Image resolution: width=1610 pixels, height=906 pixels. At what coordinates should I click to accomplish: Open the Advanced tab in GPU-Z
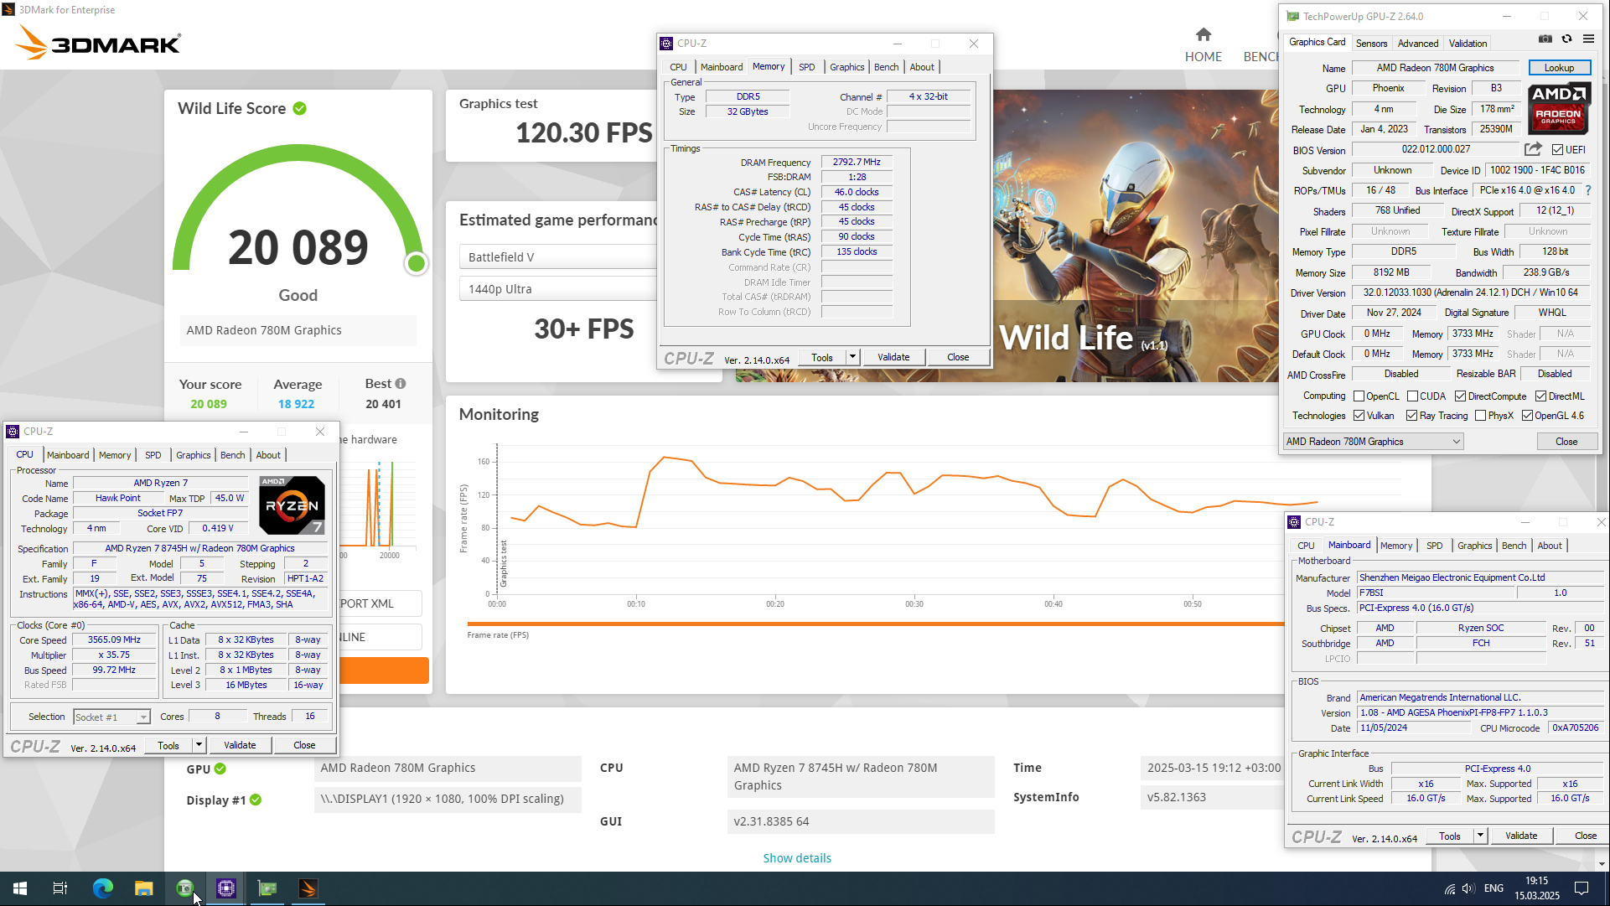point(1418,44)
